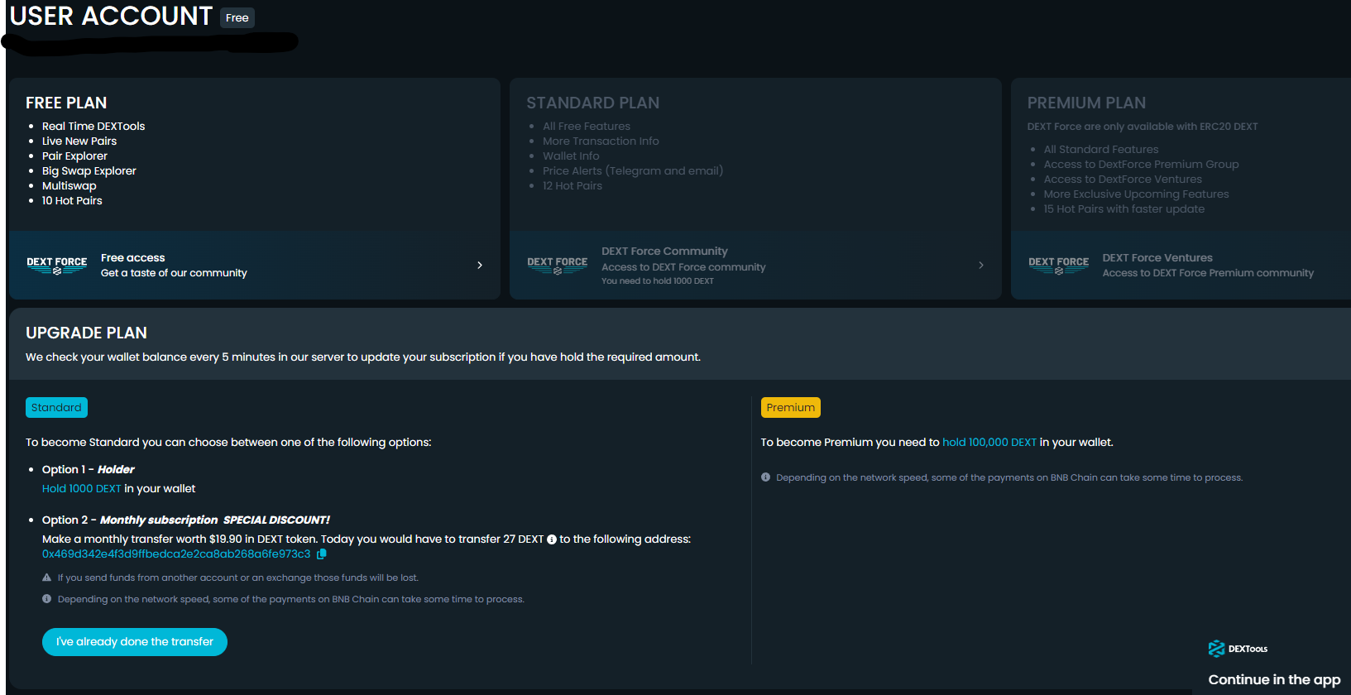
Task: Select More Exclusive Upcoming Features item
Action: (1137, 194)
